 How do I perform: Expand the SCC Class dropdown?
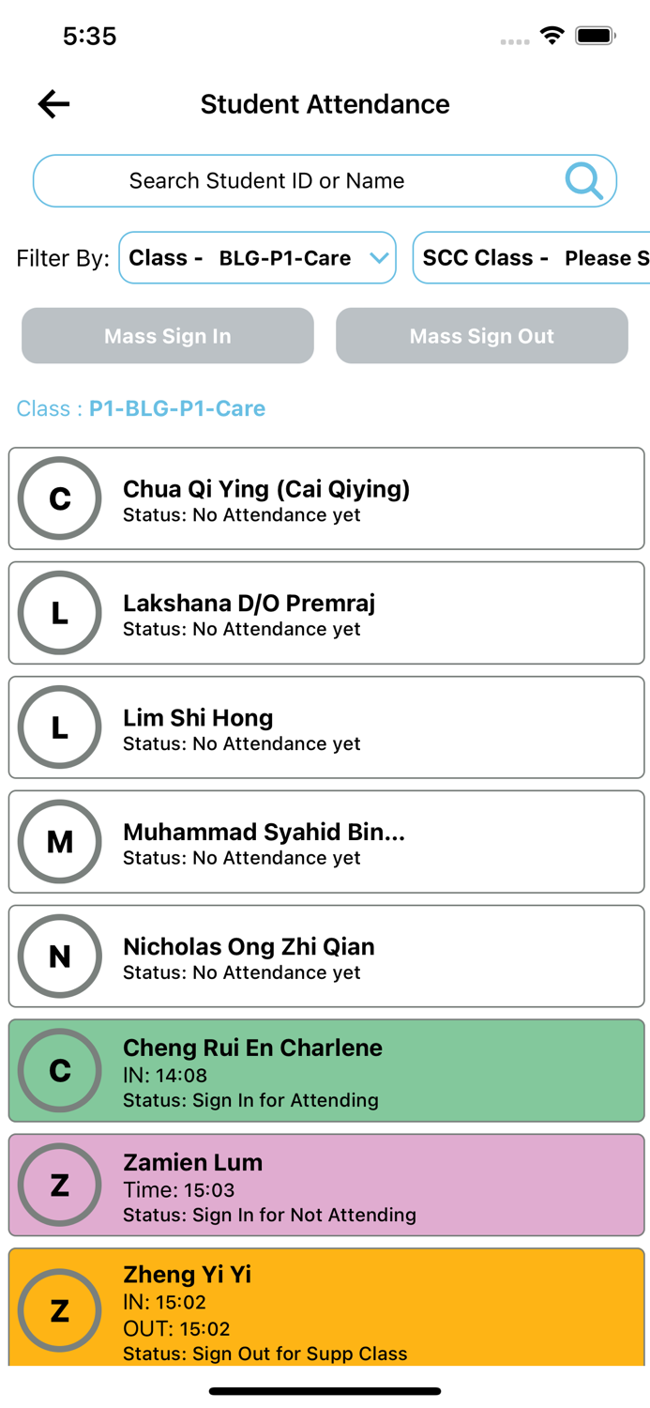tap(533, 258)
